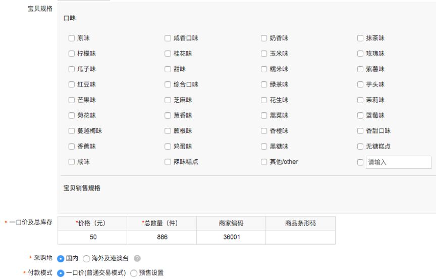Click the 宝贝规格 label

pos(40,9)
